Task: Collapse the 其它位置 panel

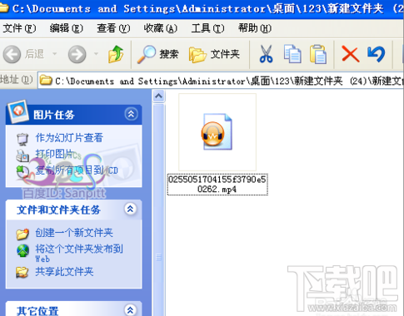Action: (130, 309)
